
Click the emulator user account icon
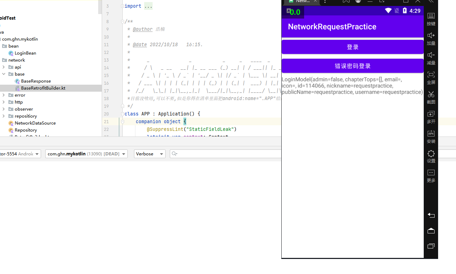click(x=358, y=1)
